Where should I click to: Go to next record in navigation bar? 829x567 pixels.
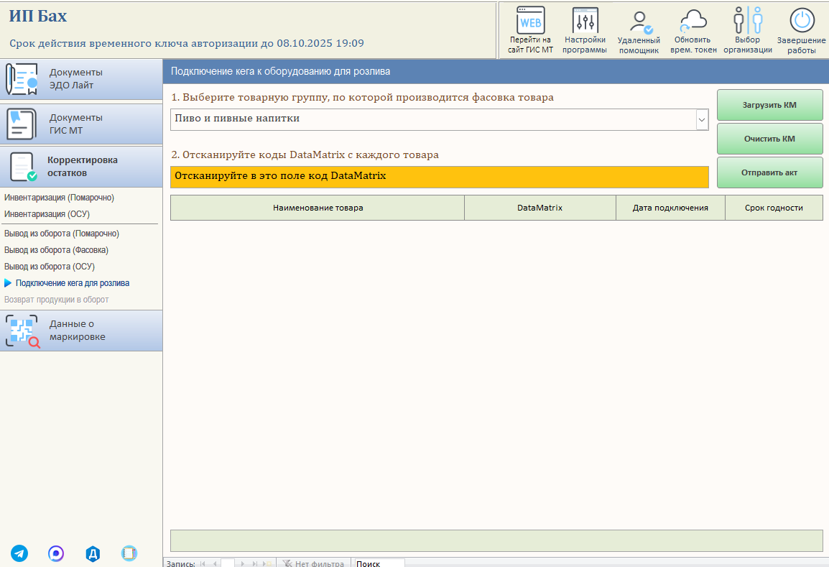[x=242, y=564]
